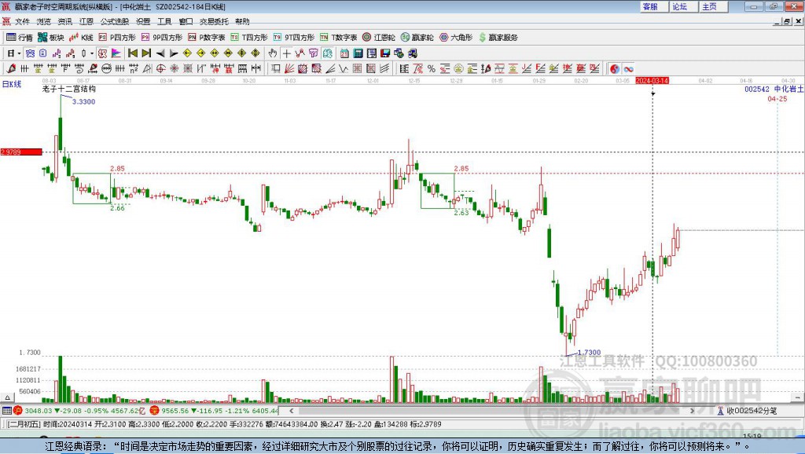
Task: Toggle the colored flag chart icon
Action: pyautogui.click(x=116, y=53)
